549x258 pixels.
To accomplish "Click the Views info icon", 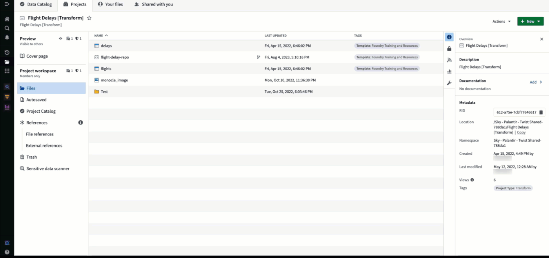I will pyautogui.click(x=472, y=180).
